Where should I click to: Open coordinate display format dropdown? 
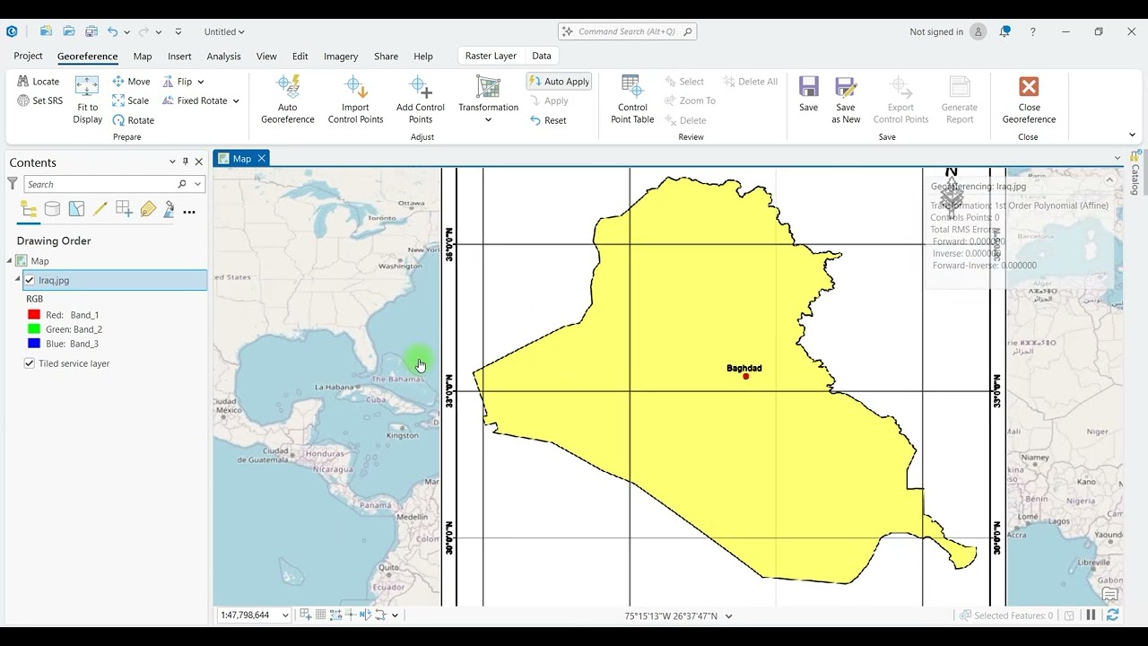click(728, 616)
